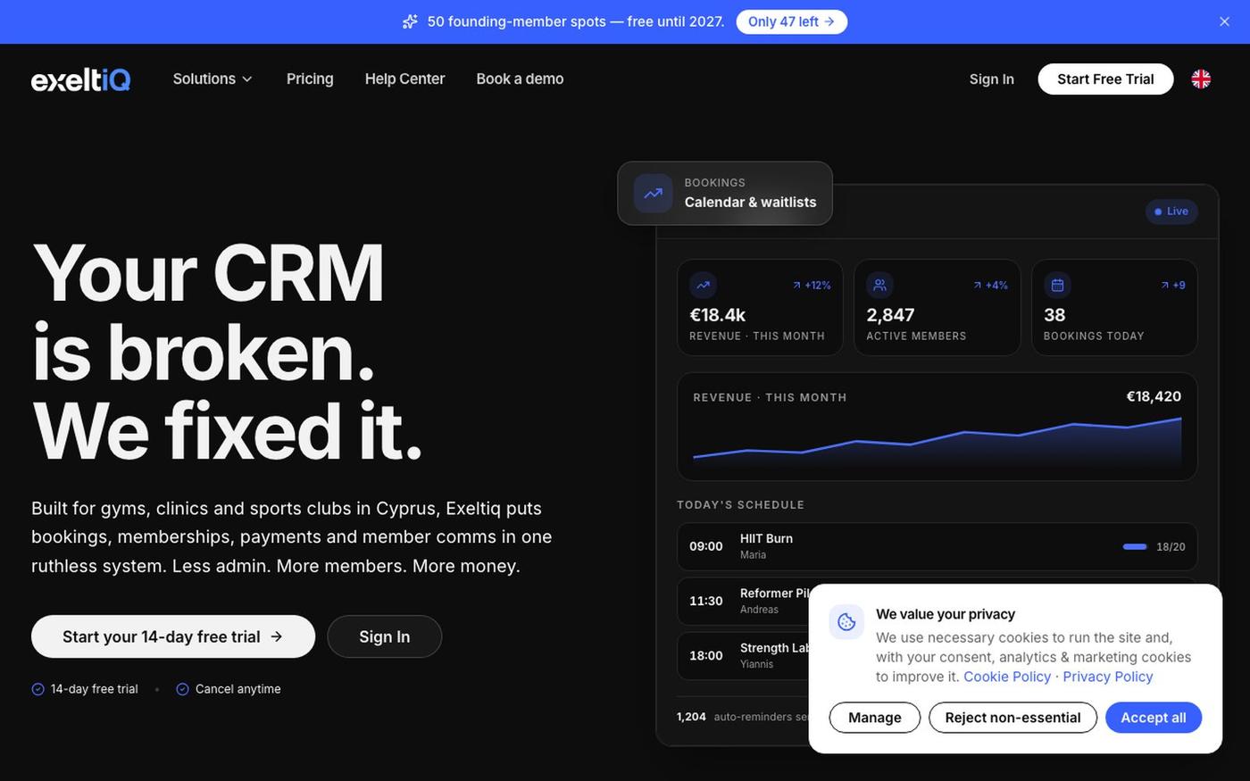Click the arrow beside +9 bookings change
1250x781 pixels.
click(x=1165, y=286)
